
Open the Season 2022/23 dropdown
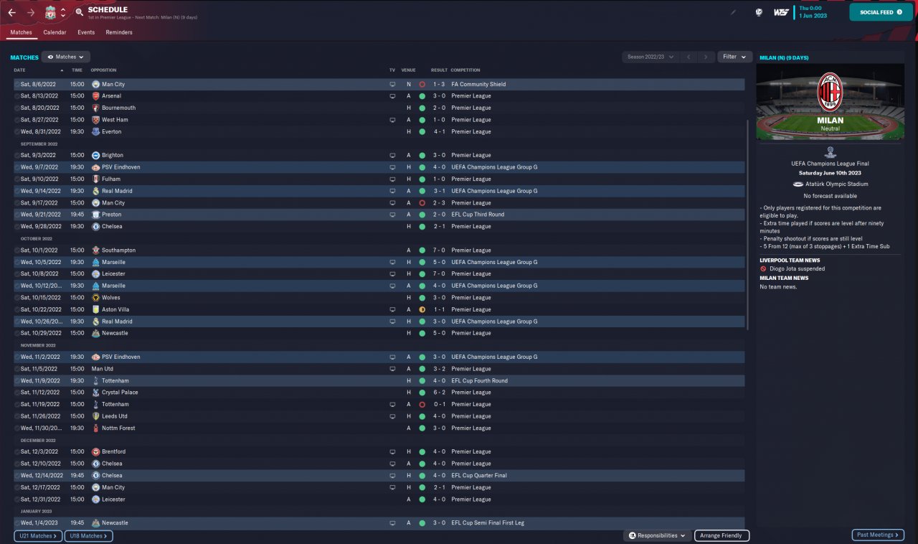[650, 57]
